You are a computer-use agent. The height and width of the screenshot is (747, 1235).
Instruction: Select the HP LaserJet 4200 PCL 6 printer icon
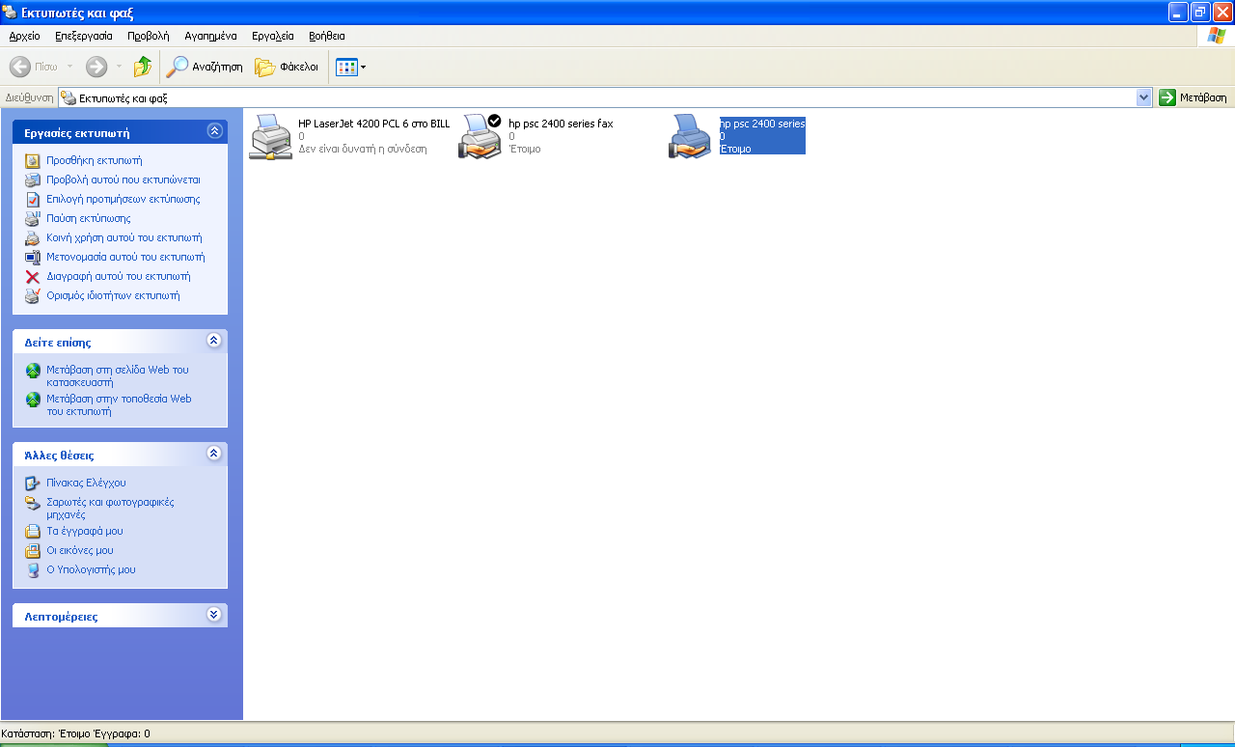click(x=271, y=136)
